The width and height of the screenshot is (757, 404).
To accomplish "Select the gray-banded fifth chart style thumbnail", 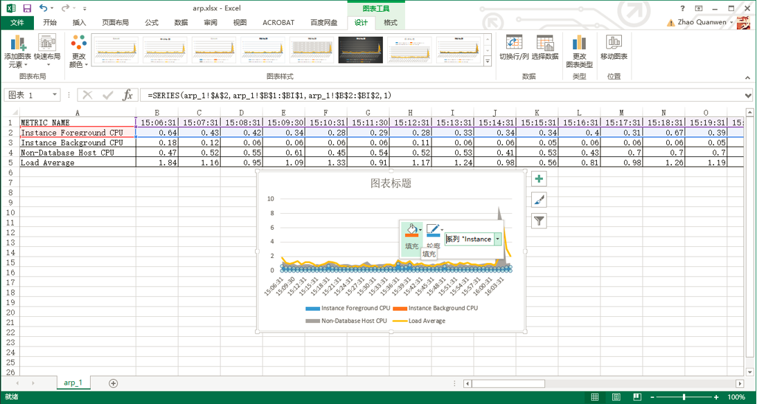I will (x=312, y=50).
